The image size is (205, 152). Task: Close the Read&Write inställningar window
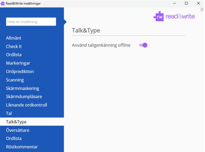point(198,3)
